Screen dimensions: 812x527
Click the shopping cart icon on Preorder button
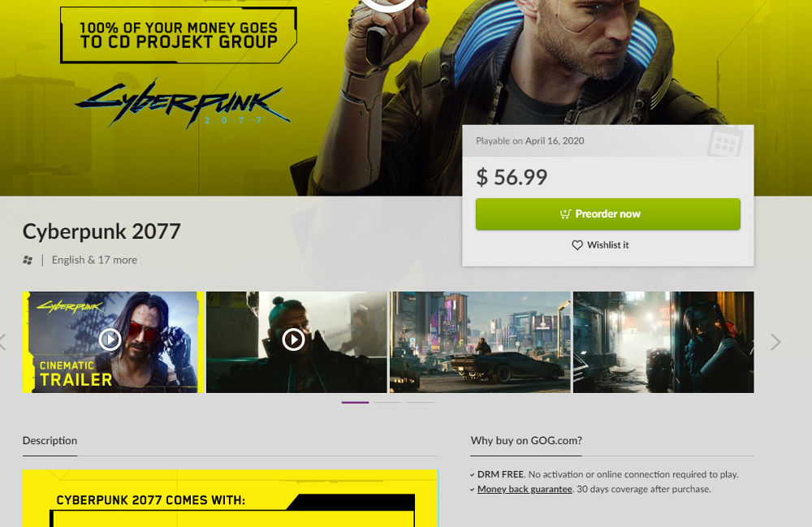[565, 214]
